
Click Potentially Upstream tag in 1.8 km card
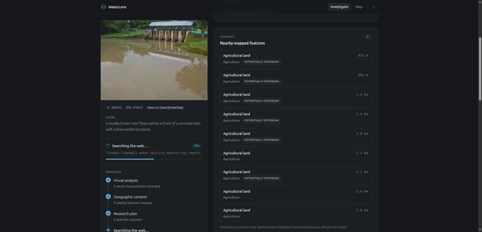[x=261, y=140]
